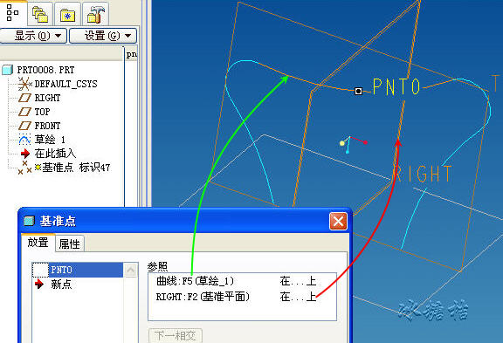Viewport: 503px width, 343px height.
Task: Open the 设置 (G) dropdown menu
Action: (x=103, y=36)
